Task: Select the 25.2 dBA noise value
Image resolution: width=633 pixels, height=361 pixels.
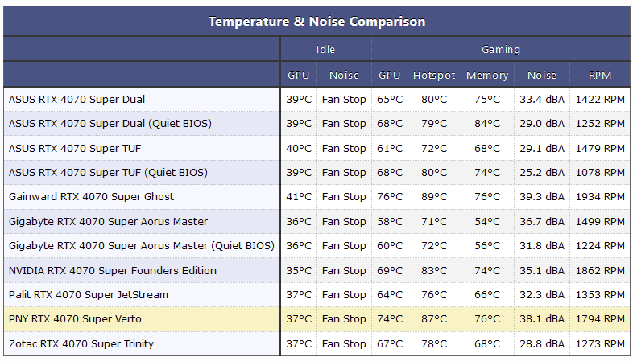Action: (x=542, y=173)
